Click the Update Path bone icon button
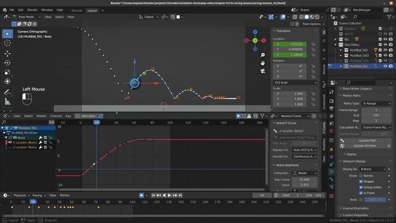396x223 pixels. click(x=342, y=141)
